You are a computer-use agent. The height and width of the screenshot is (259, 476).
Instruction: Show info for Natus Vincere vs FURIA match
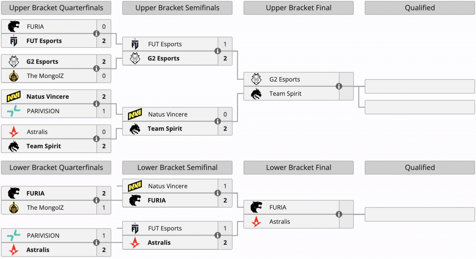218,193
